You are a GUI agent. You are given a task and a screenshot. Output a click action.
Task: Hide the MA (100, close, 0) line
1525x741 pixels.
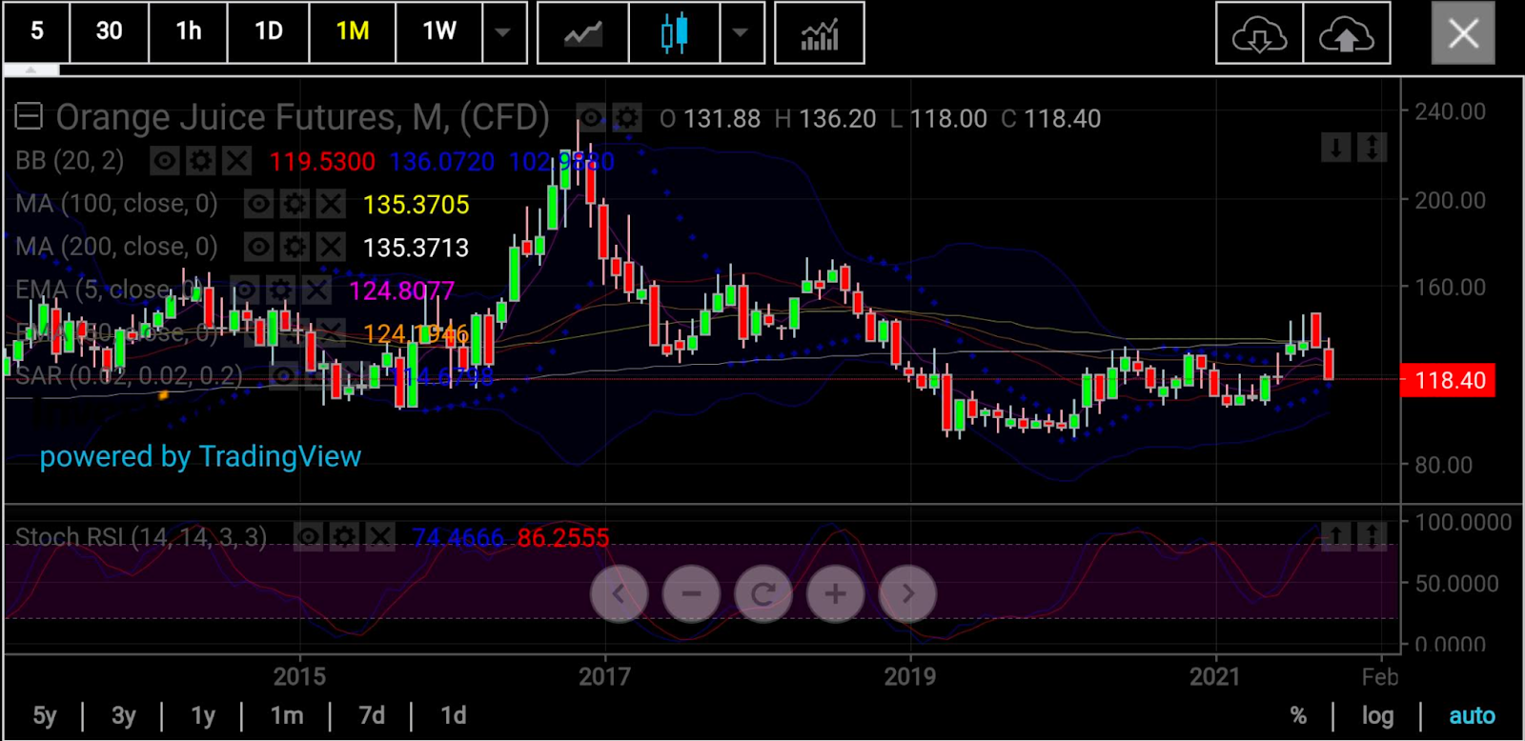click(258, 204)
